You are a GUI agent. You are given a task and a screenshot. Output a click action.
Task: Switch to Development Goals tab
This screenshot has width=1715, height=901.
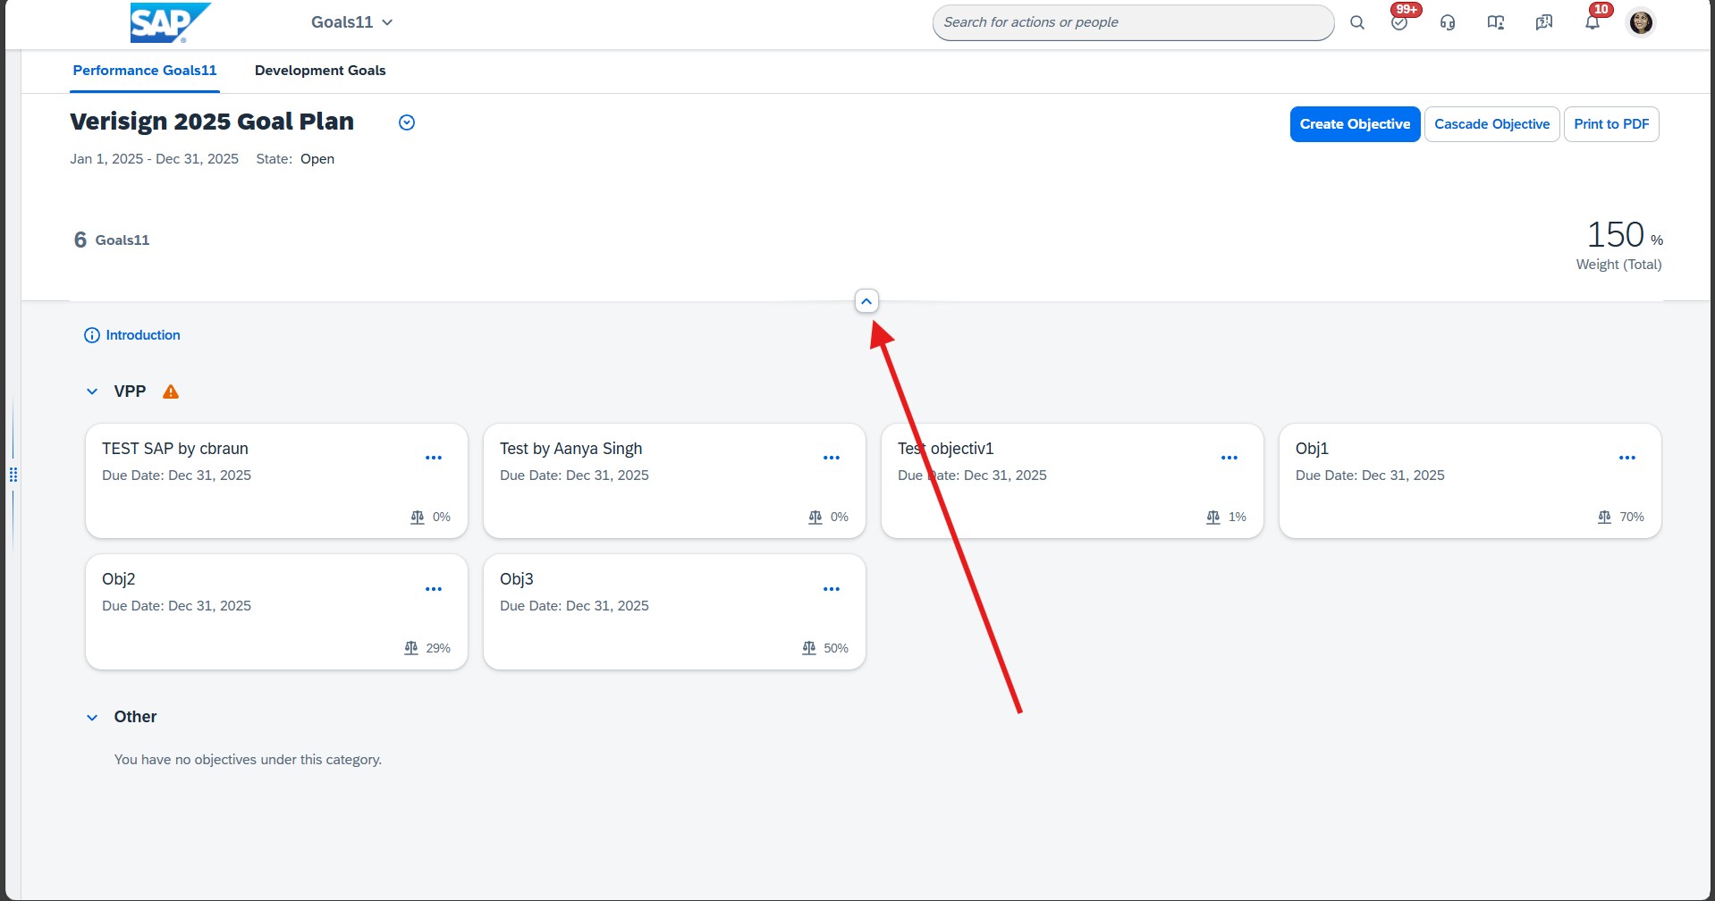(x=320, y=71)
